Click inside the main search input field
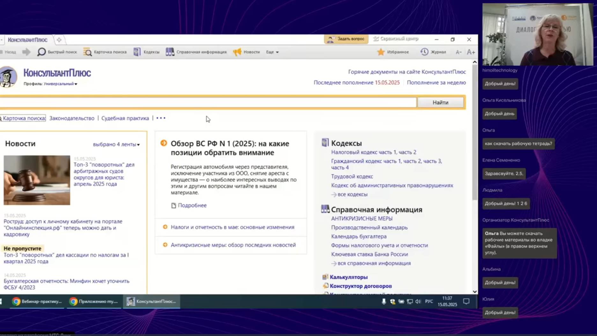Image resolution: width=597 pixels, height=336 pixels. [x=207, y=102]
